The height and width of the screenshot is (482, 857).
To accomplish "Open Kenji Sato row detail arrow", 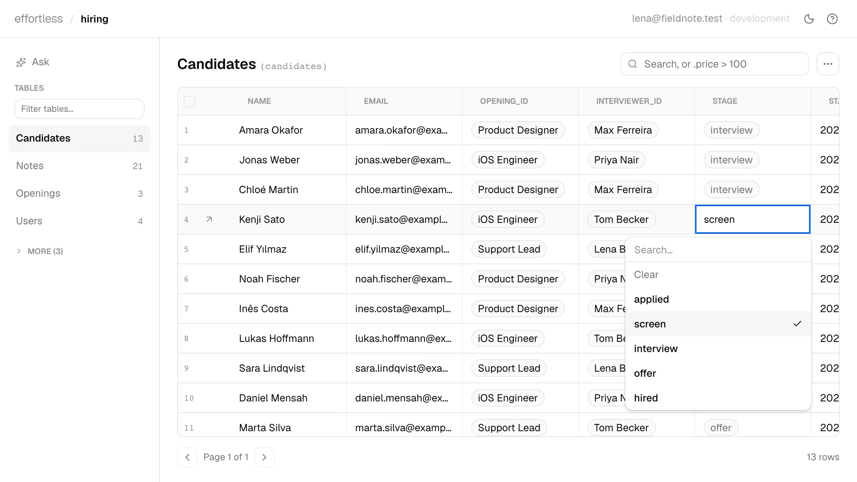I will point(209,219).
